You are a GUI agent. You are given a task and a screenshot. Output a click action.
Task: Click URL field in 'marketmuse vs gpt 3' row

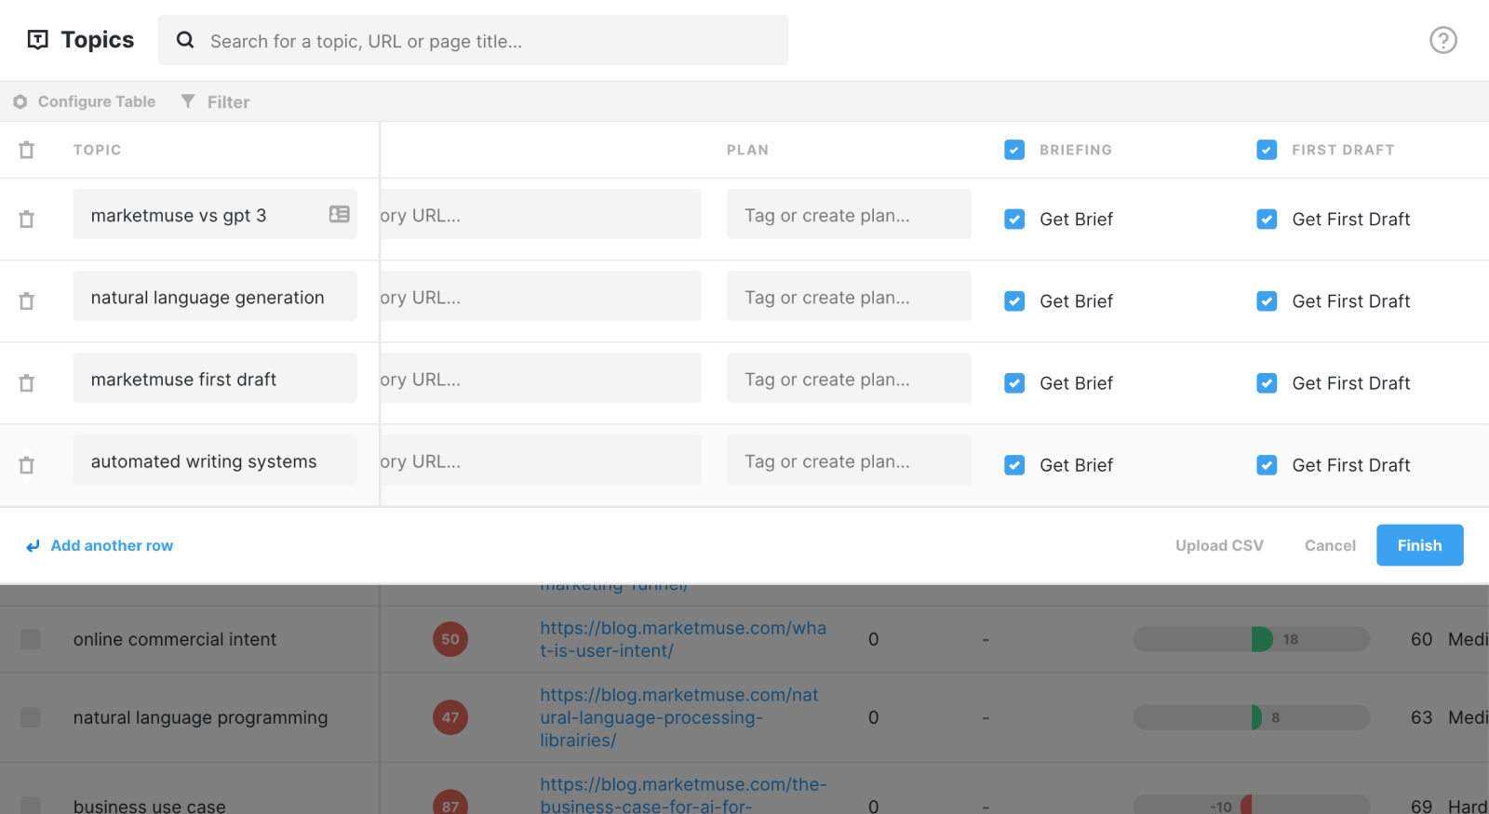(541, 215)
